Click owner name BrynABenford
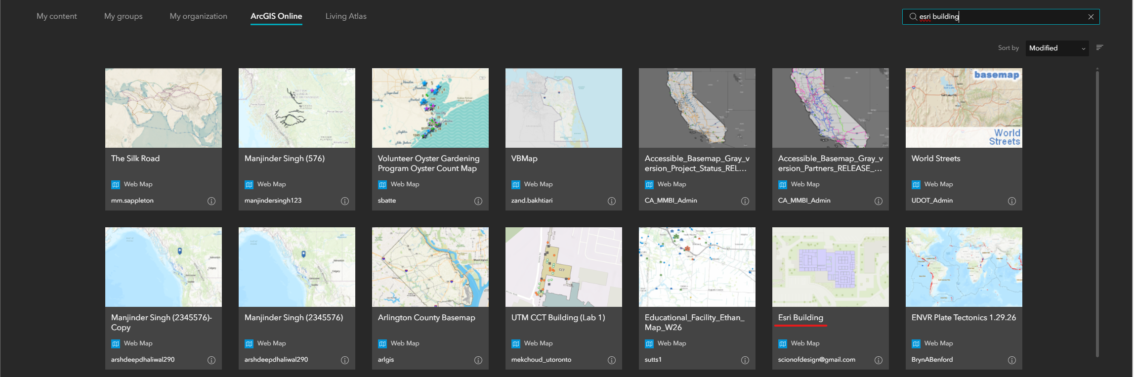1134x377 pixels. point(932,360)
